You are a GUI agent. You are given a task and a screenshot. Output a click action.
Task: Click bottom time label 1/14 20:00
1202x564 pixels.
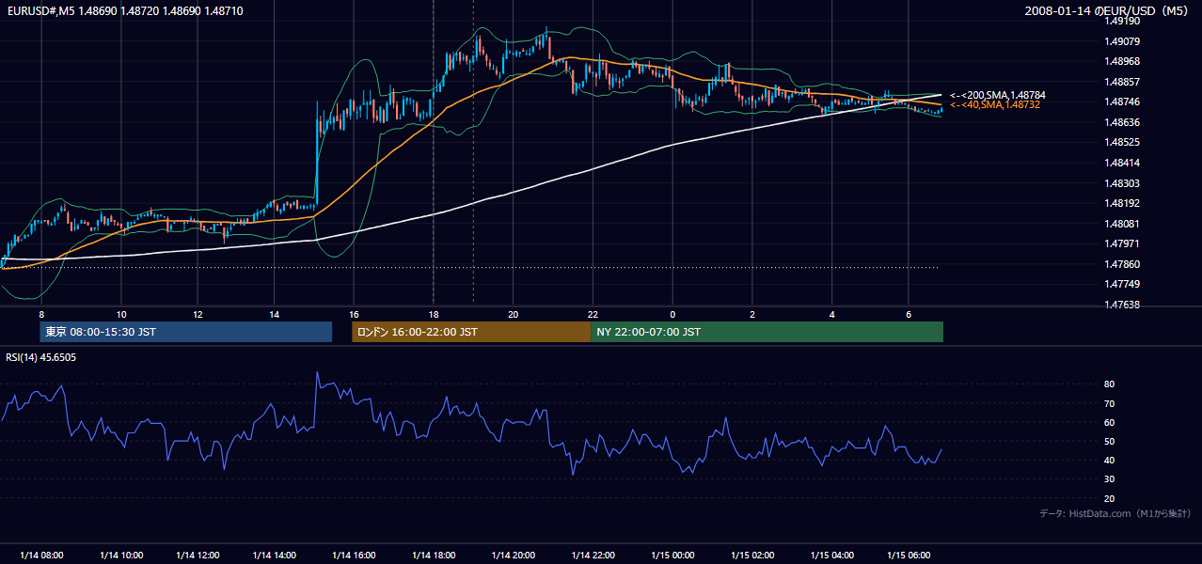[514, 556]
